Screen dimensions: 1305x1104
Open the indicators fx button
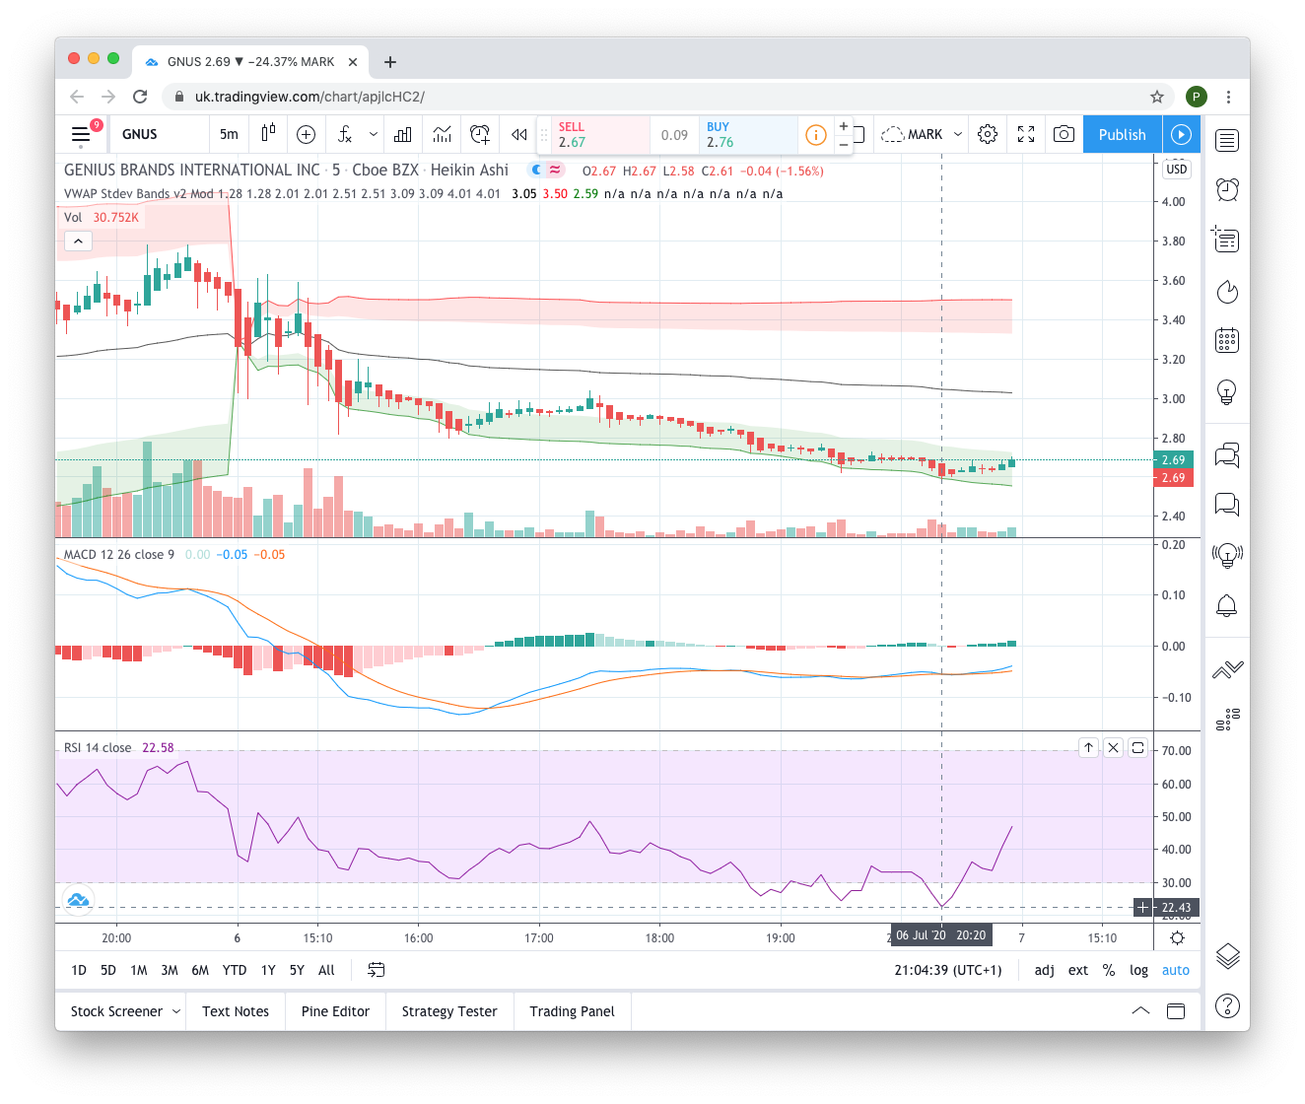click(x=345, y=134)
